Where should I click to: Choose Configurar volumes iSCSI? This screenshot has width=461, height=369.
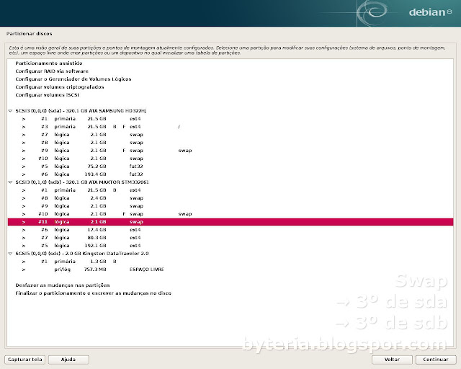click(48, 95)
